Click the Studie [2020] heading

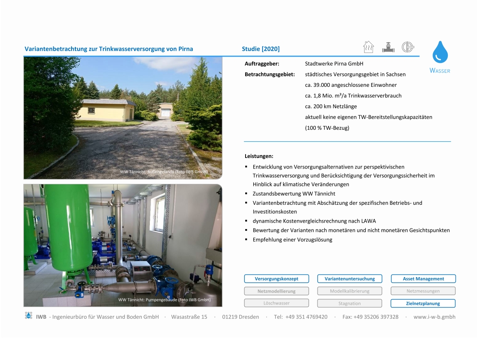(x=260, y=49)
